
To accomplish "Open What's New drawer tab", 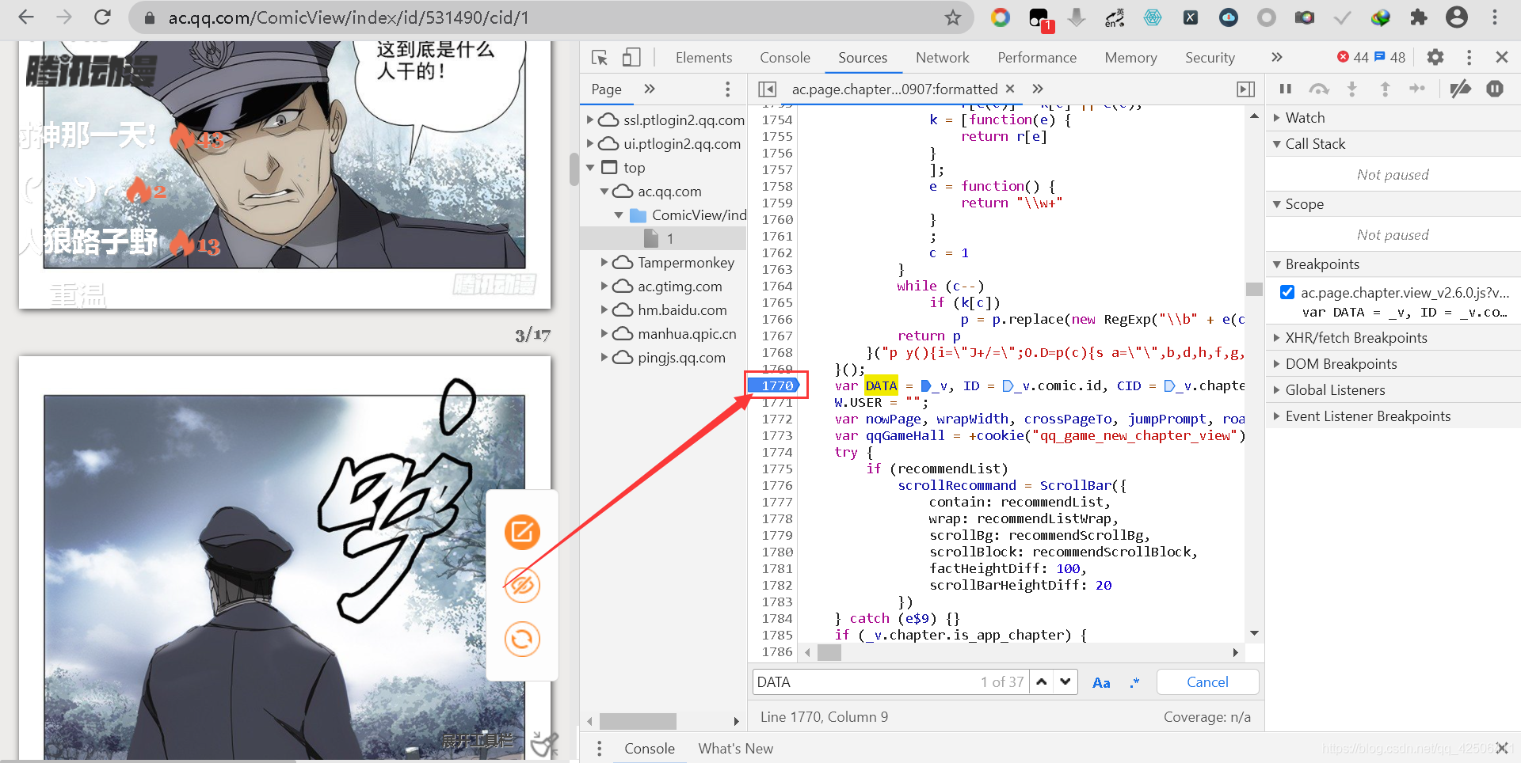I will (735, 748).
